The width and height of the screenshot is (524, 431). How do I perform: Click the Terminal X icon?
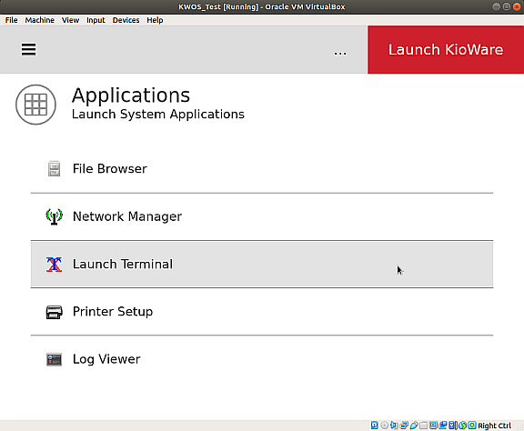point(54,265)
